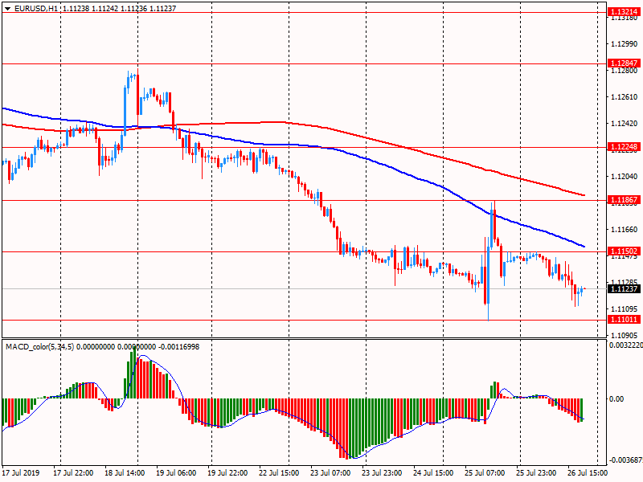
Task: Click the 19 Jul 06:00 time label
Action: click(176, 472)
